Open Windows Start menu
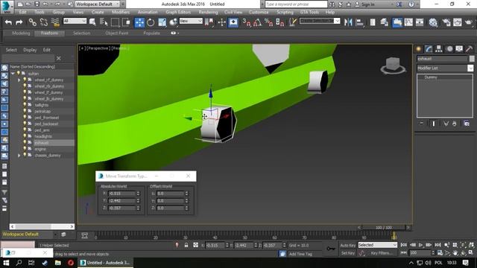The image size is (477, 268). tap(6, 263)
